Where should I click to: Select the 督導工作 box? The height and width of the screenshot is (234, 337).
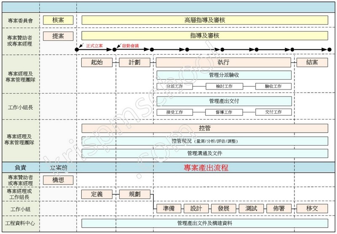point(223,112)
